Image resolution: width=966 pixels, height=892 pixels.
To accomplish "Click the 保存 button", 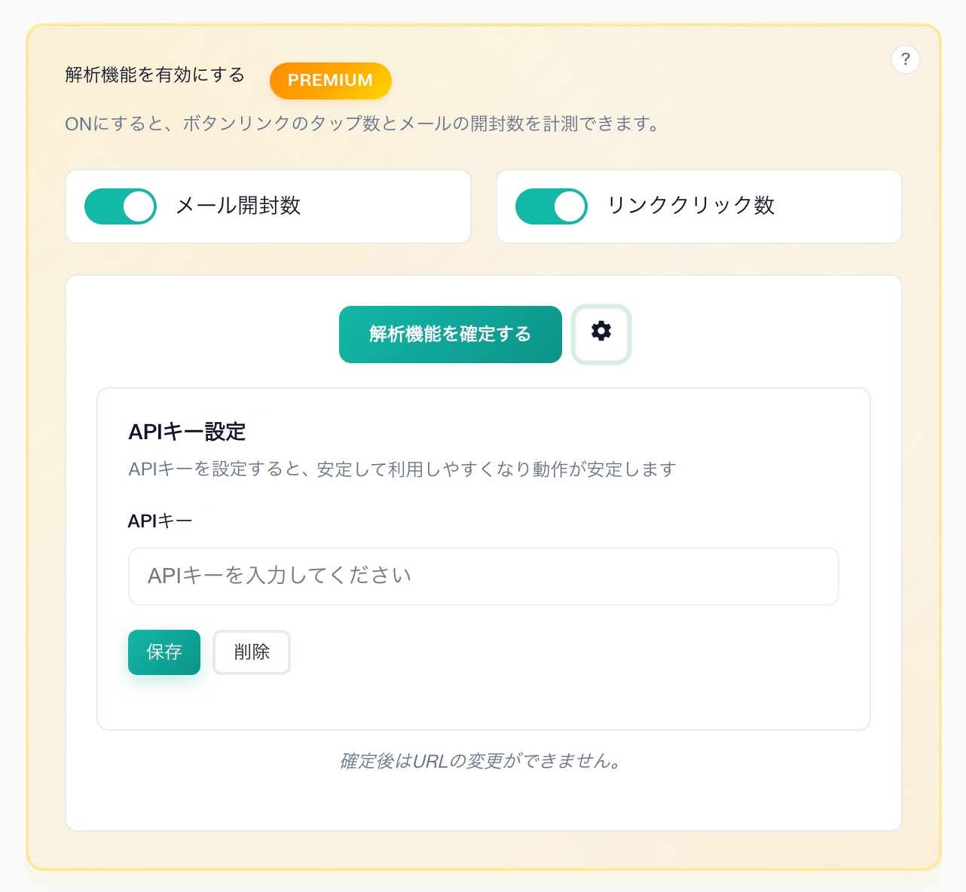I will click(x=164, y=652).
